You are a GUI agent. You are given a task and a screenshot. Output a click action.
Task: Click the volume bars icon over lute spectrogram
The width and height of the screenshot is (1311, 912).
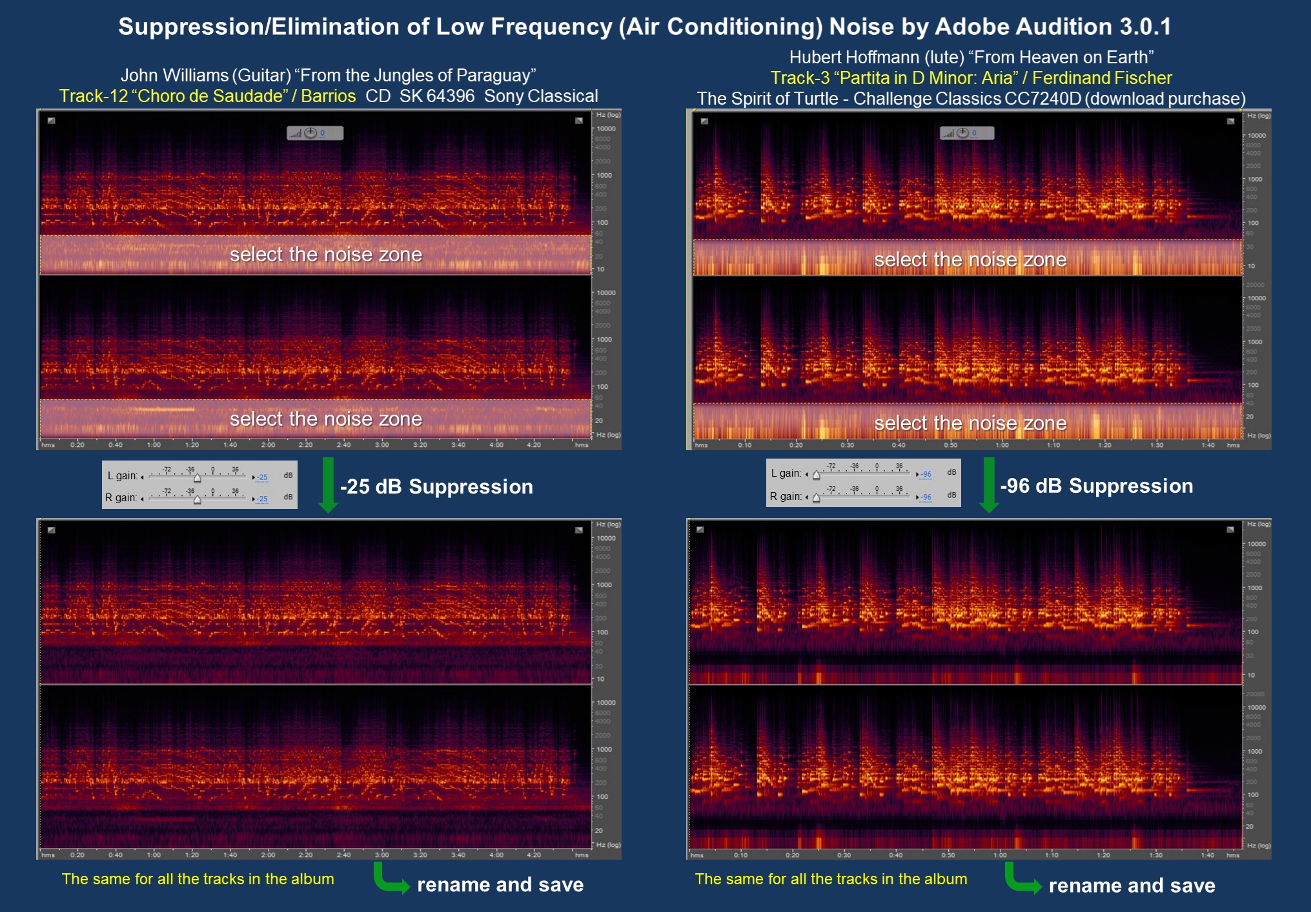(948, 134)
